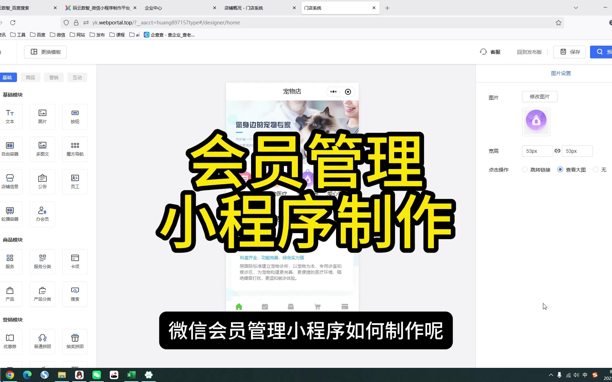Open the 网站 bookmarks folder

point(78,35)
